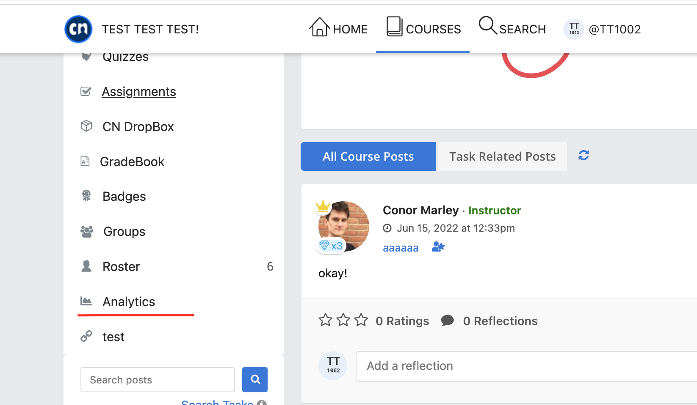This screenshot has height=405, width=697.
Task: Open the Home navigation tab
Action: [x=338, y=28]
